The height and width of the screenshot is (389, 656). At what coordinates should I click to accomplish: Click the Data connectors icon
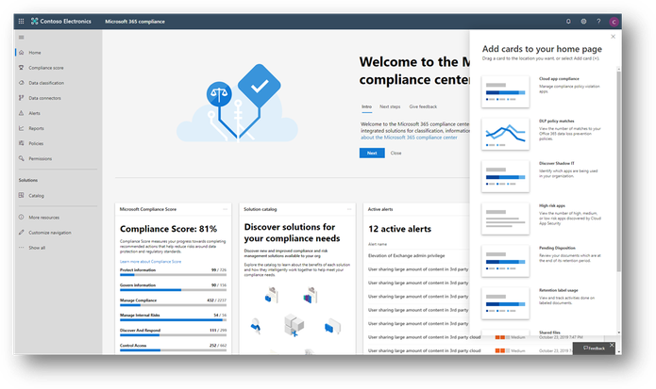[22, 98]
